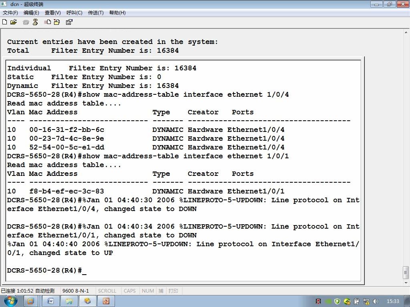Click the clock showing 15:33
Viewport: 410px width, 307px height.
pos(393,301)
